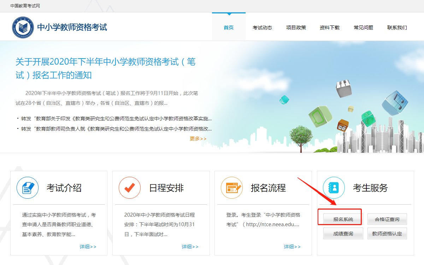Click the 教师资格认定 button
Viewport: 424px width, 265px height.
click(387, 234)
